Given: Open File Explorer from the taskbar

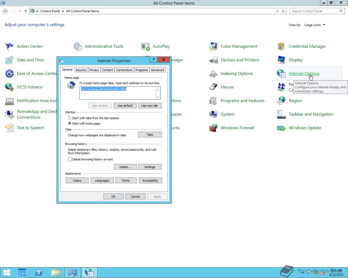Looking at the screenshot, I should click(56, 273).
